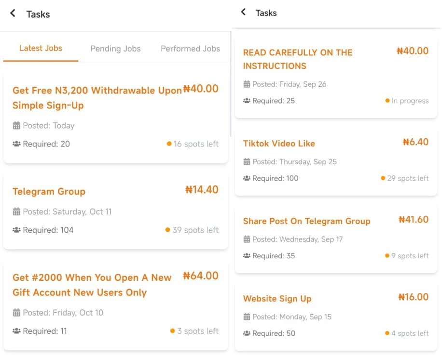Viewport: 442px width, 356px height.
Task: Click people icon next to Required: 25
Action: (x=247, y=101)
